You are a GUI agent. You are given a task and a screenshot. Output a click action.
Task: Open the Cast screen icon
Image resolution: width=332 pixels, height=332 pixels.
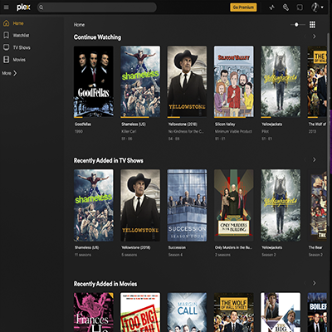(300, 7)
